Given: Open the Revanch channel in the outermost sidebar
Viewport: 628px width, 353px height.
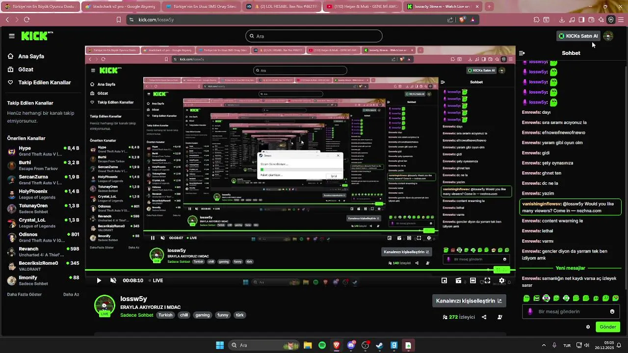Looking at the screenshot, I should [43, 252].
